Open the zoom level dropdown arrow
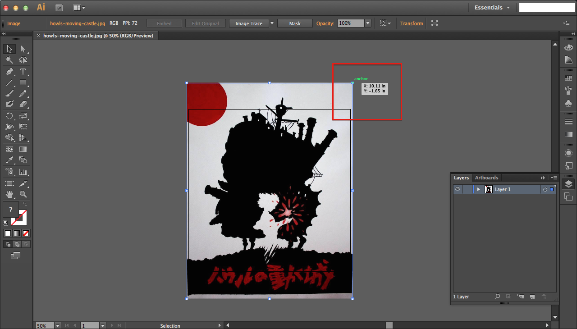This screenshot has width=577, height=329. point(58,325)
